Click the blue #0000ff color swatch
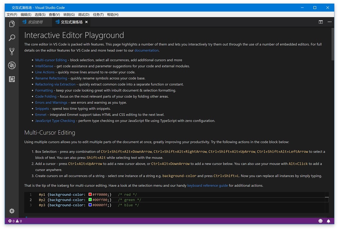 coord(90,205)
